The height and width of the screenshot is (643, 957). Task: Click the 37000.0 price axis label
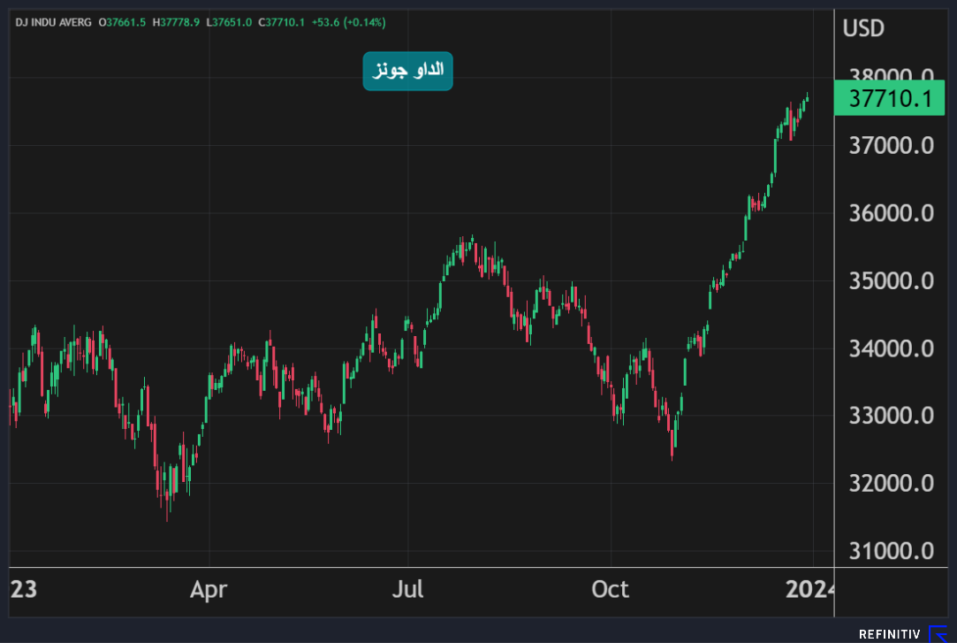click(891, 145)
